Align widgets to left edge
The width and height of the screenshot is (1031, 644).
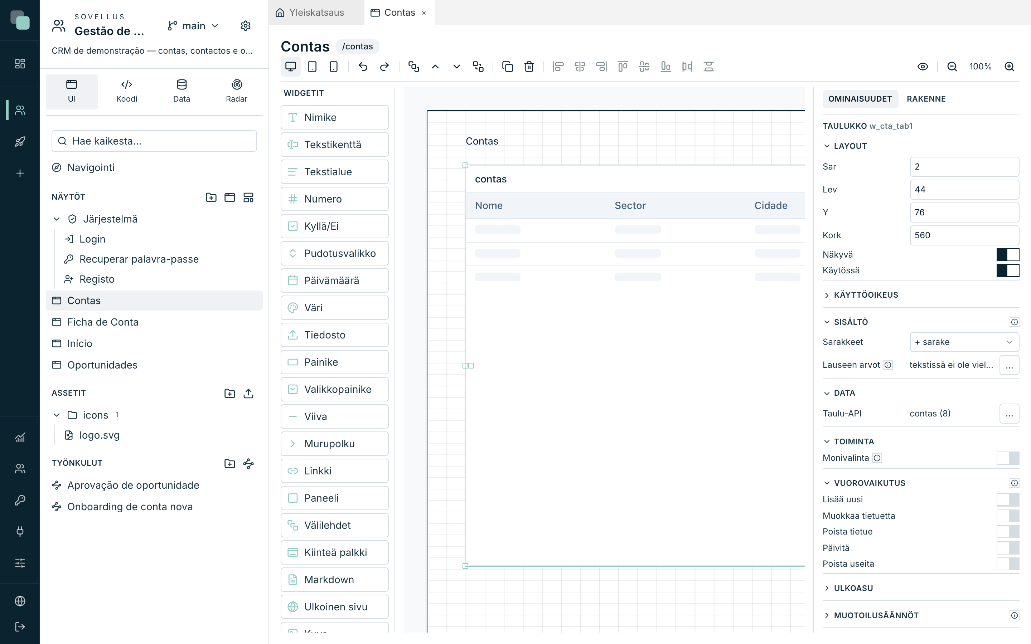pyautogui.click(x=558, y=67)
